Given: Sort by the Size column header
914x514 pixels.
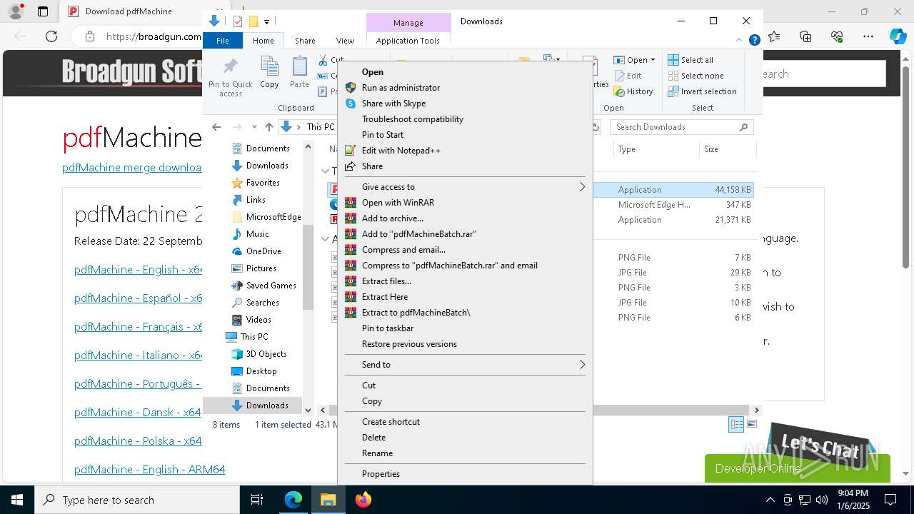Looking at the screenshot, I should (727, 149).
